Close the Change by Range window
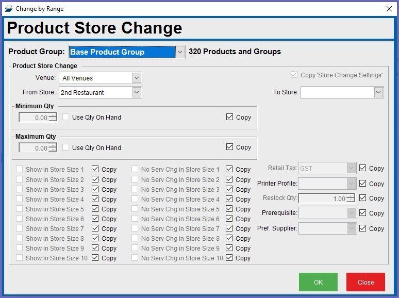399x298 pixels. click(389, 8)
